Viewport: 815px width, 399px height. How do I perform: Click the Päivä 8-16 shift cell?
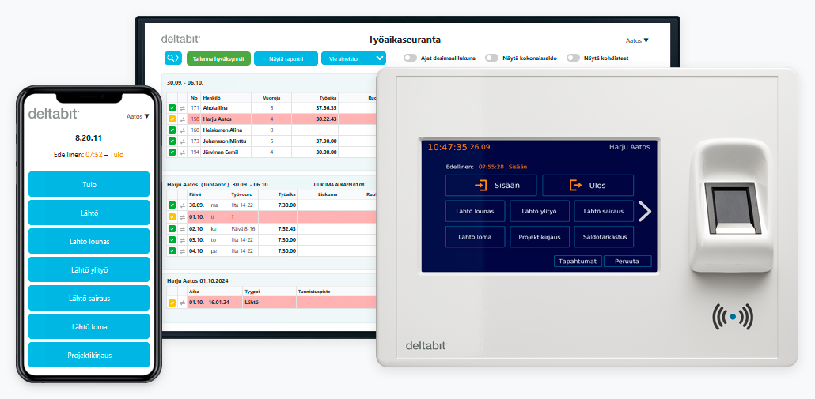(x=244, y=228)
